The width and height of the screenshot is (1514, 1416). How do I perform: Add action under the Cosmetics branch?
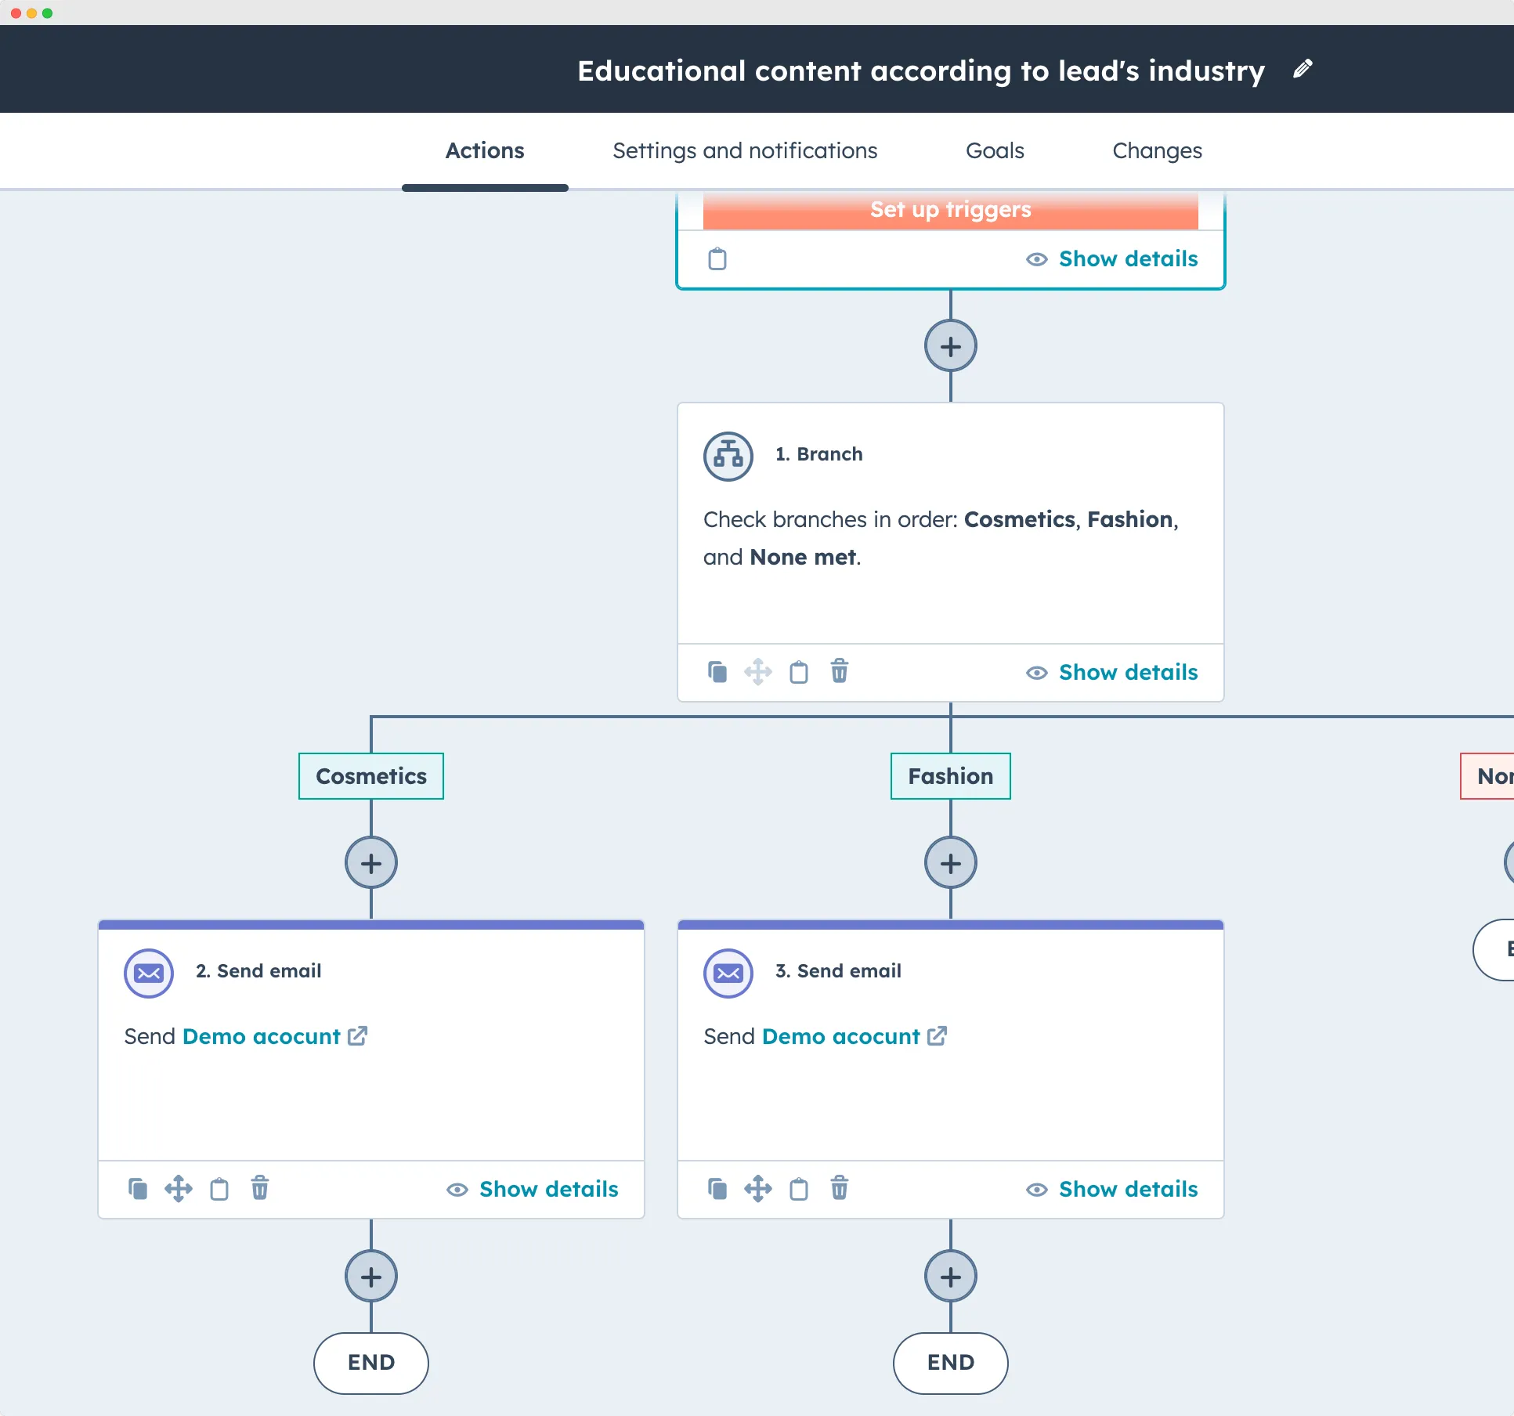point(371,863)
